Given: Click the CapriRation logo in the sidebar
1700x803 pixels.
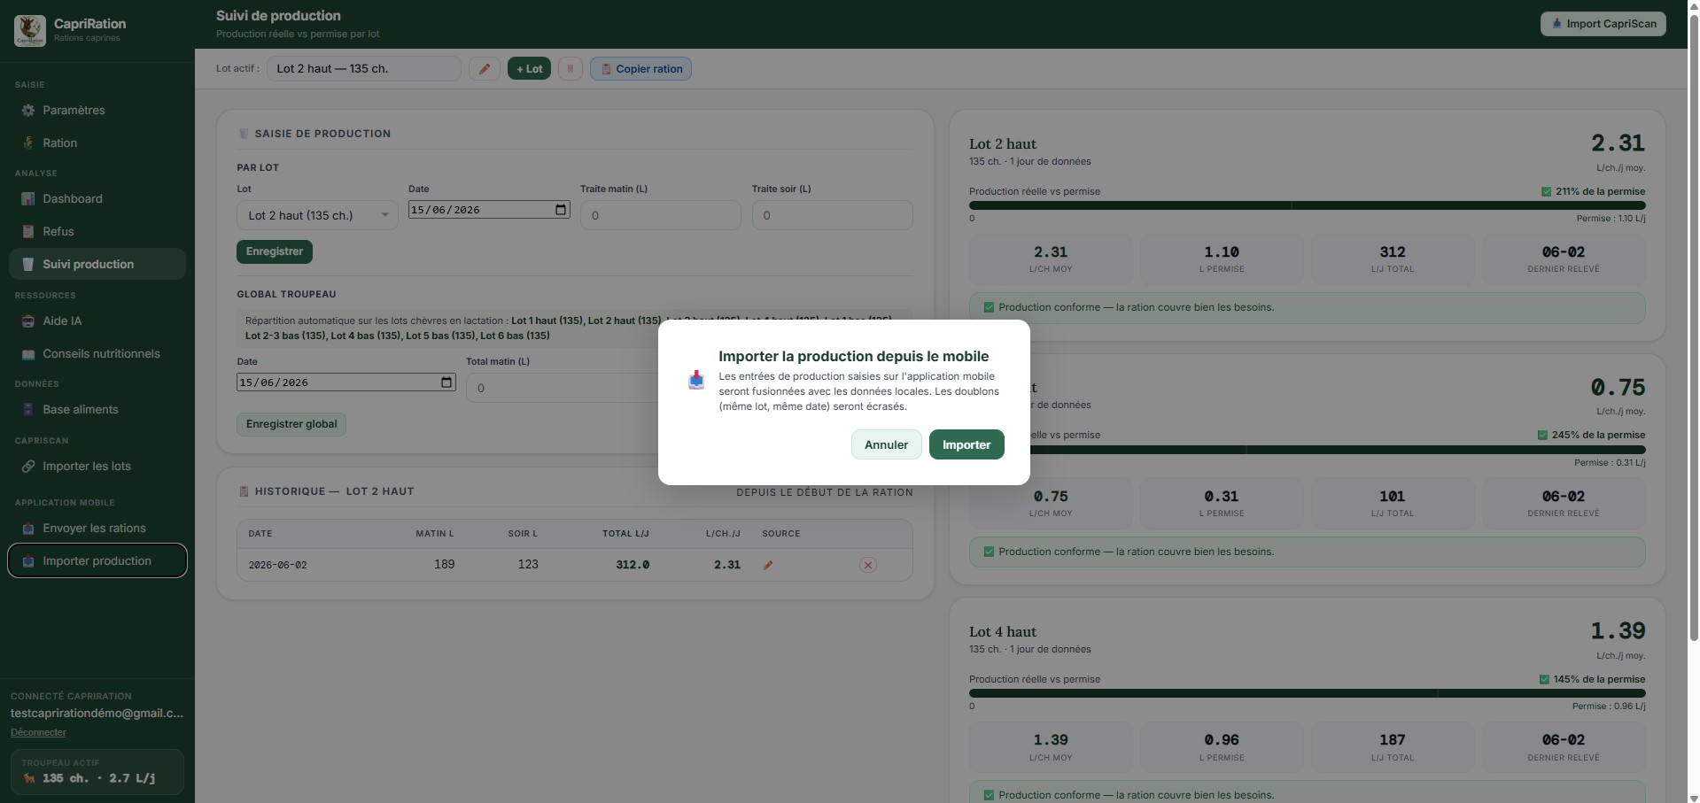Looking at the screenshot, I should (x=30, y=30).
